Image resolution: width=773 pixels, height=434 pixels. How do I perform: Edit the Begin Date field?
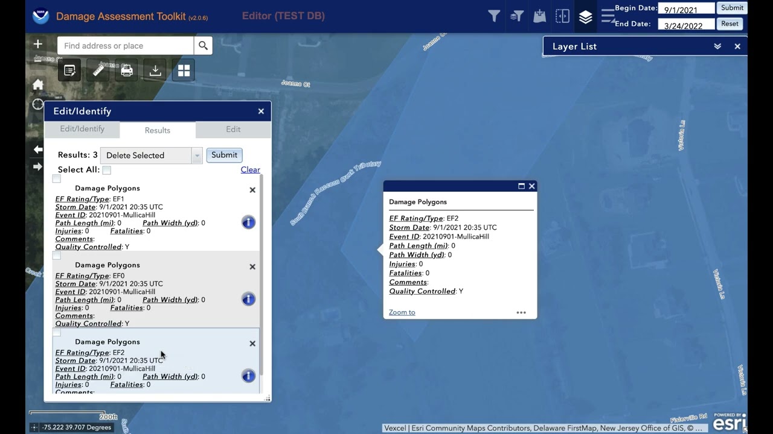click(685, 9)
